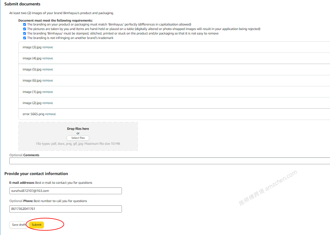The width and height of the screenshot is (330, 235).
Task: Click the Provide your contact information heading
Action: click(36, 174)
